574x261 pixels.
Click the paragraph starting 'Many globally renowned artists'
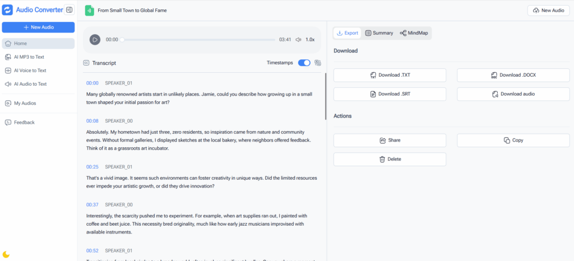(x=200, y=99)
